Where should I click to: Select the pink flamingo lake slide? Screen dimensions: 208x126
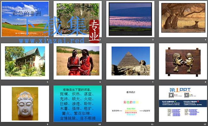click(x=130, y=19)
